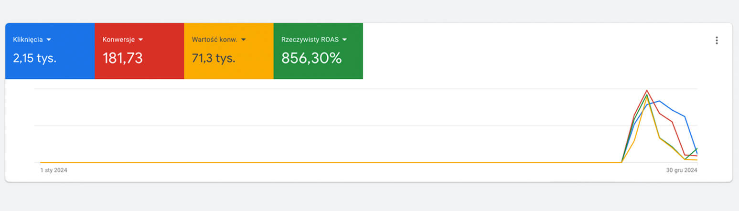739x211 pixels.
Task: Select the Rzeczywisty ROAS label text
Action: coord(310,40)
